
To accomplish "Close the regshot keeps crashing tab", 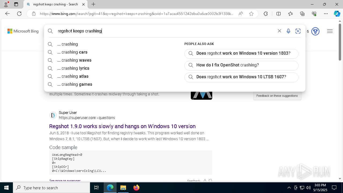I will coord(83,4).
